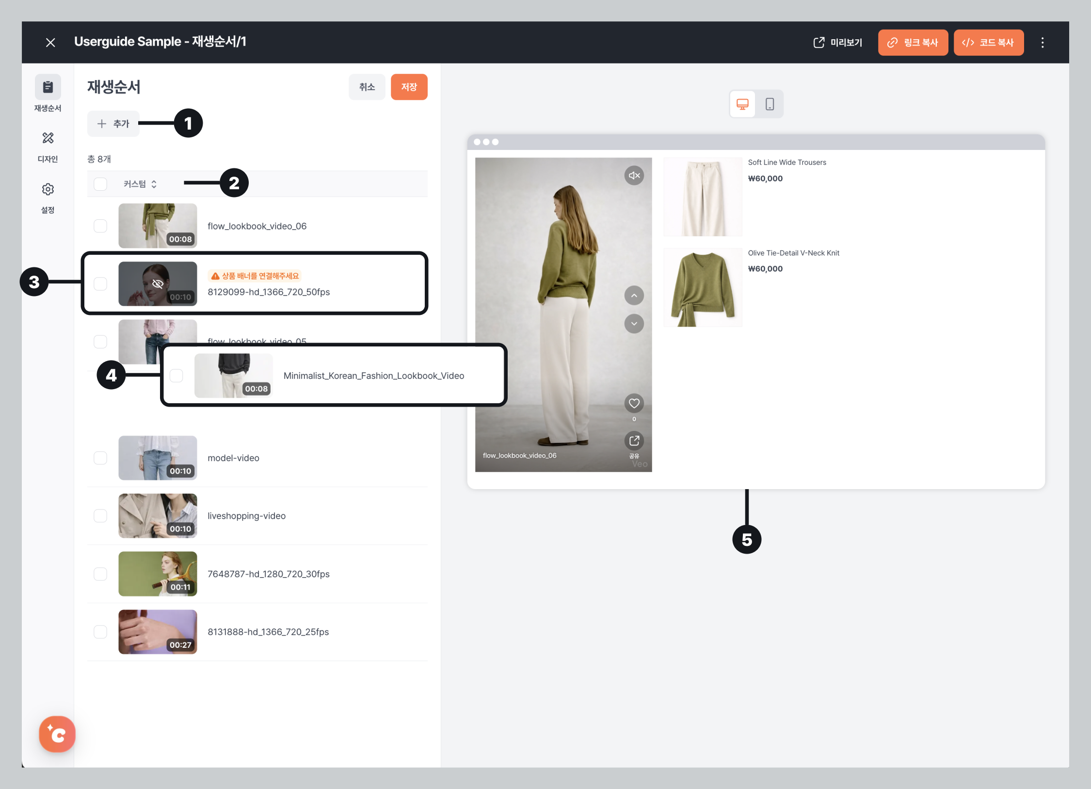Select the liveshopping-video thumbnail

158,516
